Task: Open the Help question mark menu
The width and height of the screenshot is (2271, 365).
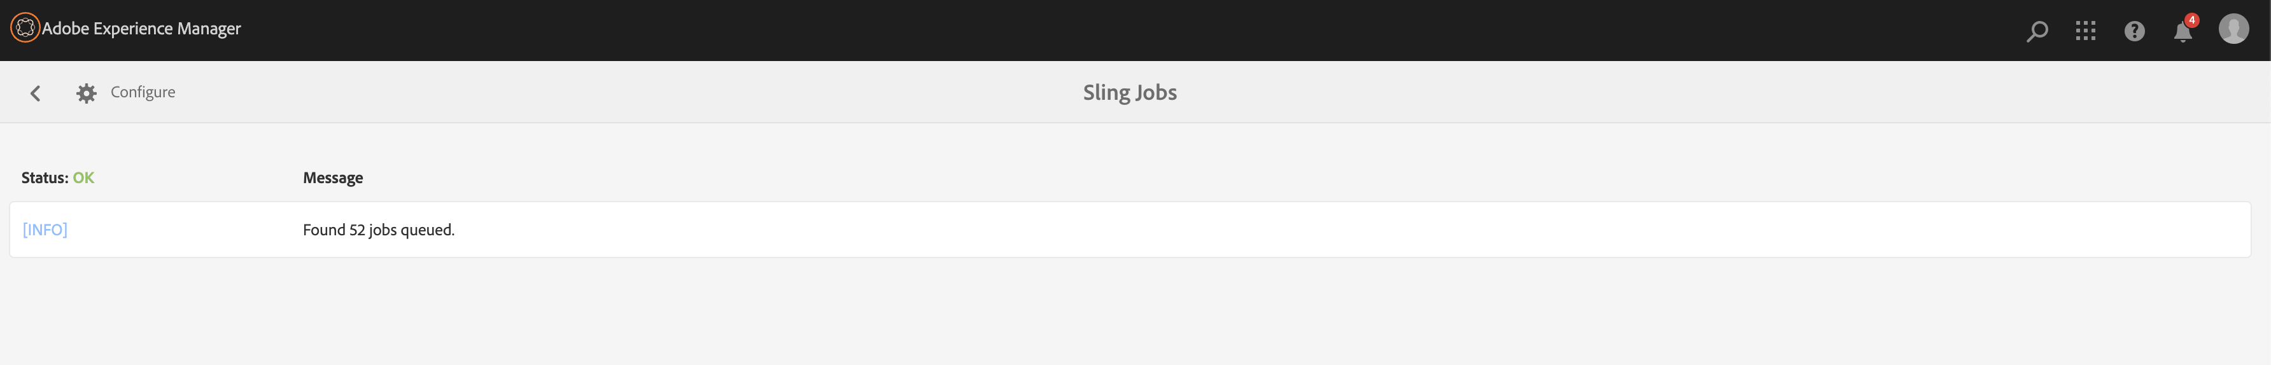Action: (2134, 32)
